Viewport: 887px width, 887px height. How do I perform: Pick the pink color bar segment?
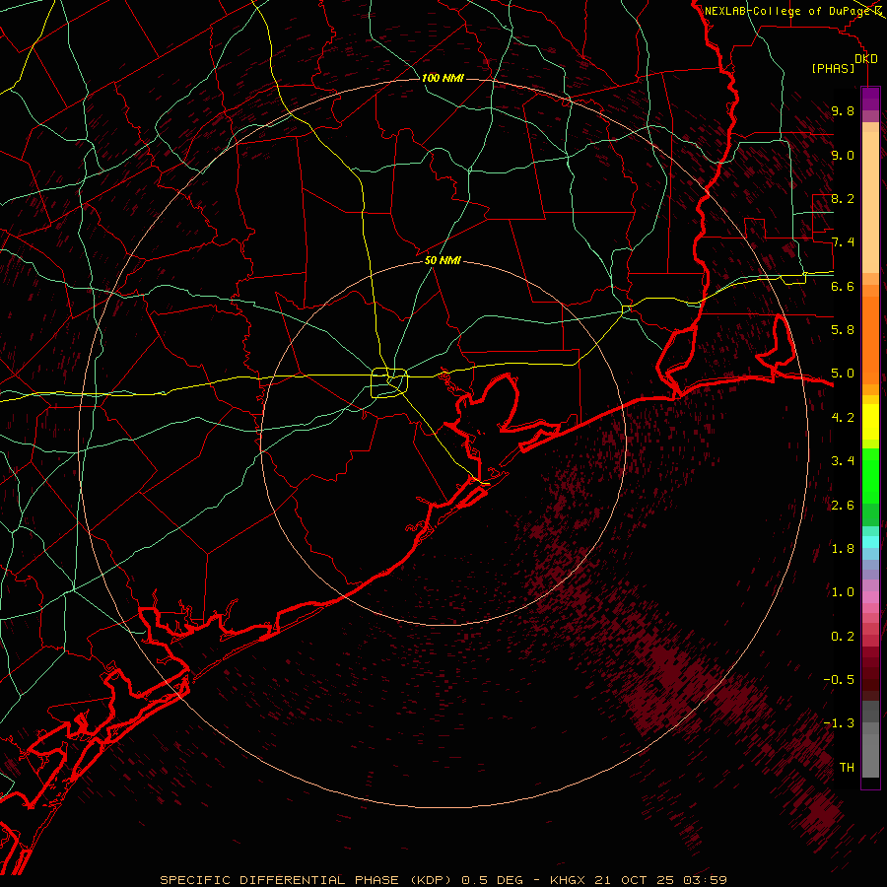coord(870,597)
